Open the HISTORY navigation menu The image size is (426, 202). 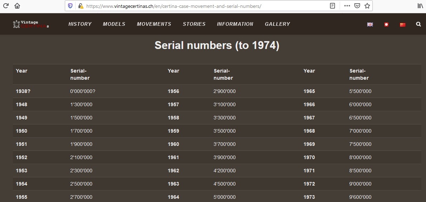click(x=80, y=24)
